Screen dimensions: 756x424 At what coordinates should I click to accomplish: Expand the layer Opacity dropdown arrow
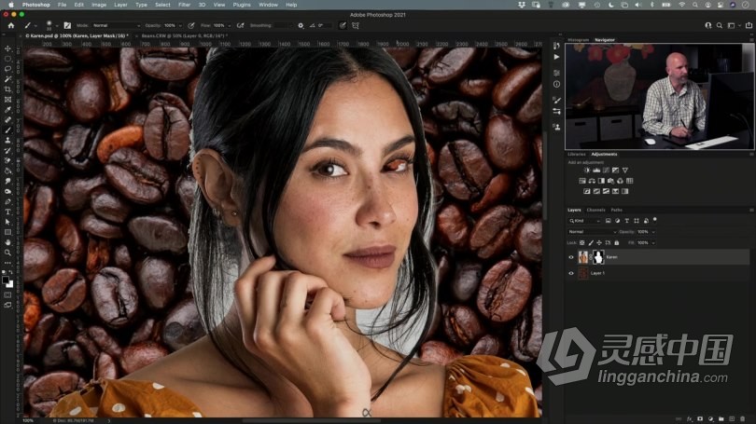click(x=653, y=231)
